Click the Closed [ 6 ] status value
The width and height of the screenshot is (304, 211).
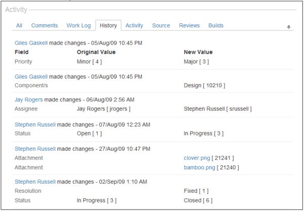(x=198, y=200)
